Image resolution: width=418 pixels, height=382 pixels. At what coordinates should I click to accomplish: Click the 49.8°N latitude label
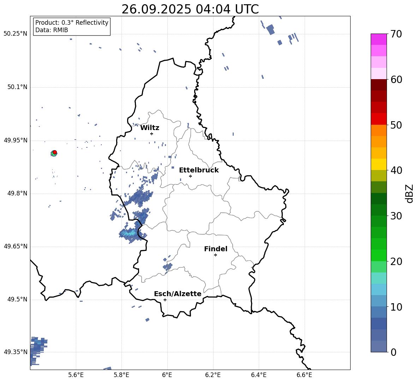(x=17, y=193)
